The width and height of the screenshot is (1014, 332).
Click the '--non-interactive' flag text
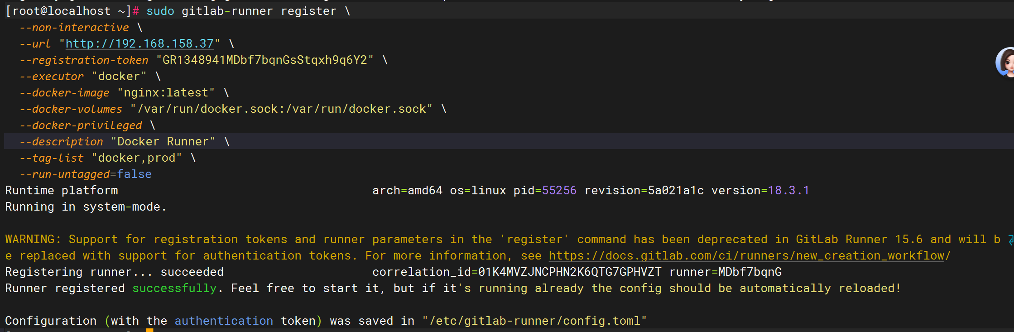point(74,28)
